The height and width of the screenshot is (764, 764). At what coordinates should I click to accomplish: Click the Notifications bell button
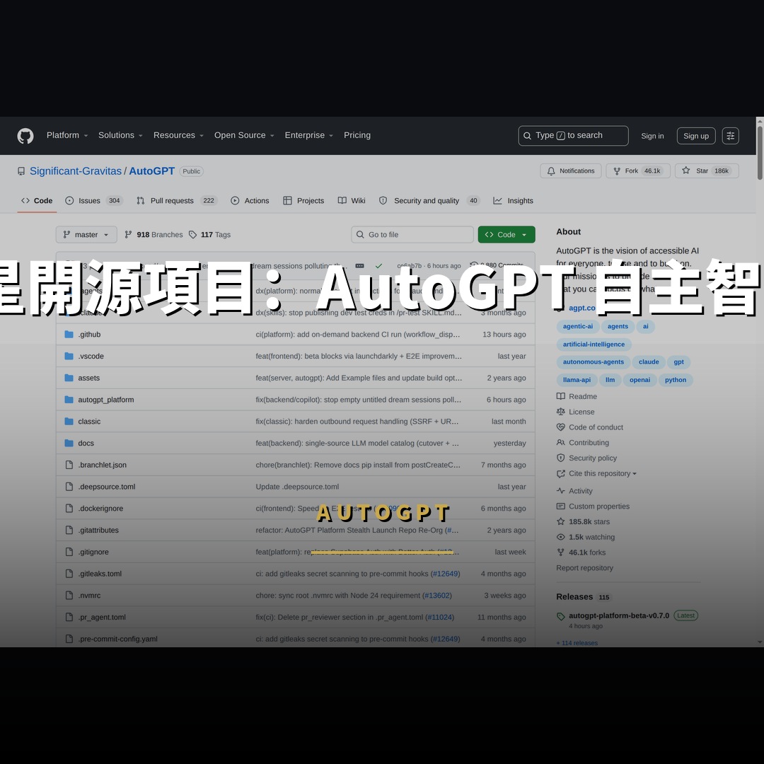pyautogui.click(x=571, y=171)
